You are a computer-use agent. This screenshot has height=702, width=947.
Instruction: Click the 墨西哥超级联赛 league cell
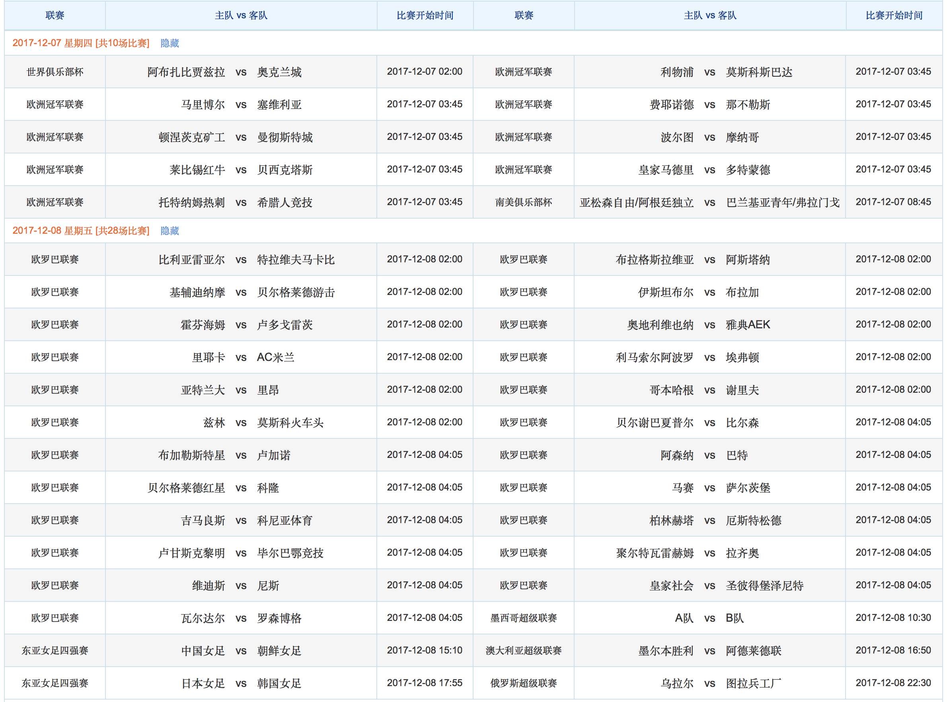(x=524, y=618)
